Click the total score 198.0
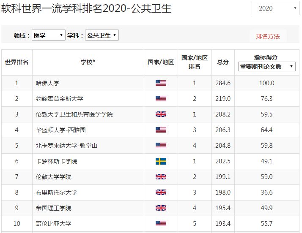The height and width of the screenshot is (233, 302). 223,192
